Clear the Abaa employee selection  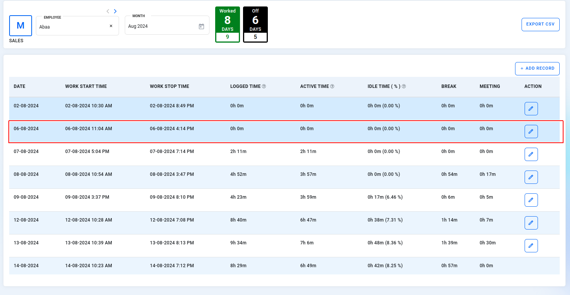111,26
